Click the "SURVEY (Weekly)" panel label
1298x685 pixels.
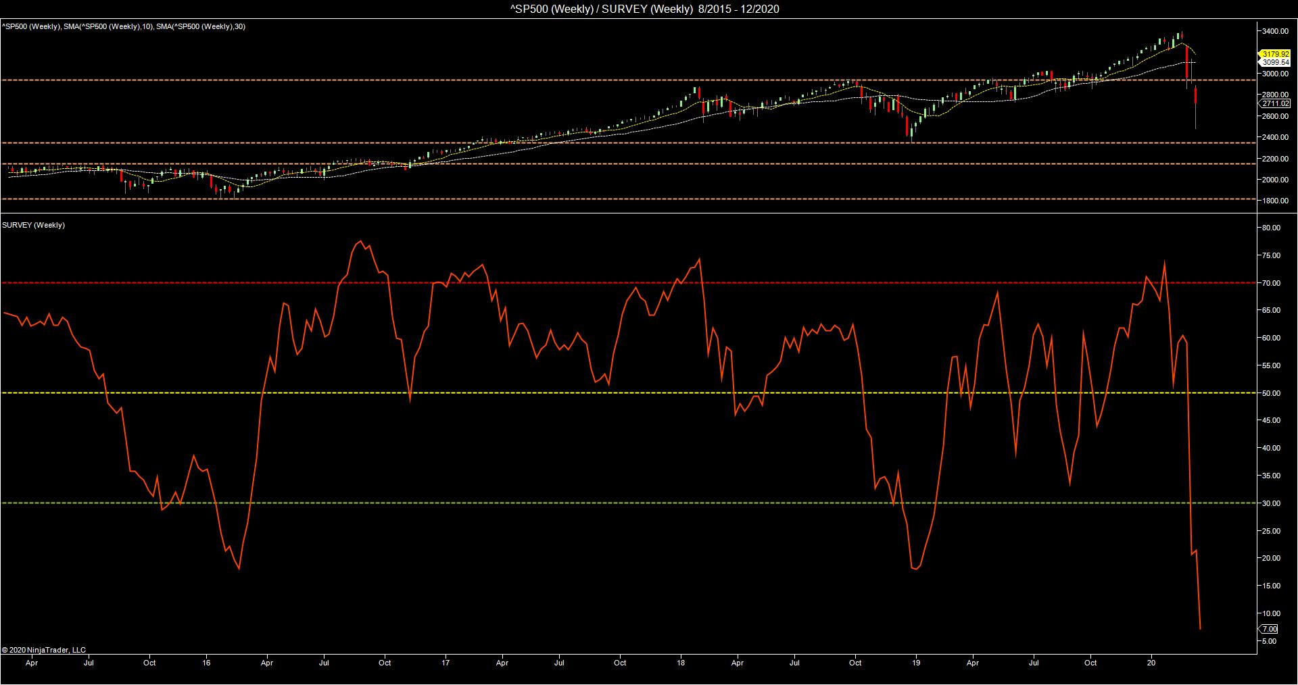pyautogui.click(x=34, y=225)
